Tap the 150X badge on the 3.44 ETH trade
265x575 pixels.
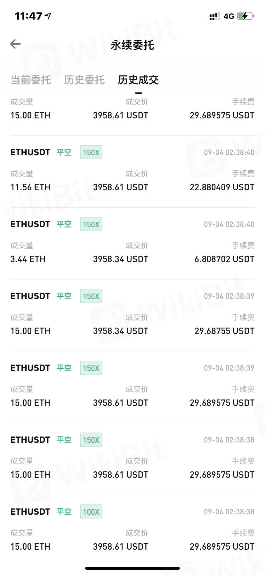point(91,224)
